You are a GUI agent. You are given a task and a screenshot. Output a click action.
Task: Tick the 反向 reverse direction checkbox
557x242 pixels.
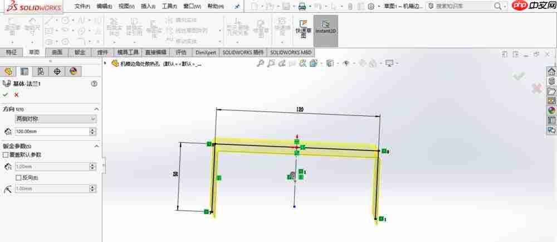[x=19, y=177]
